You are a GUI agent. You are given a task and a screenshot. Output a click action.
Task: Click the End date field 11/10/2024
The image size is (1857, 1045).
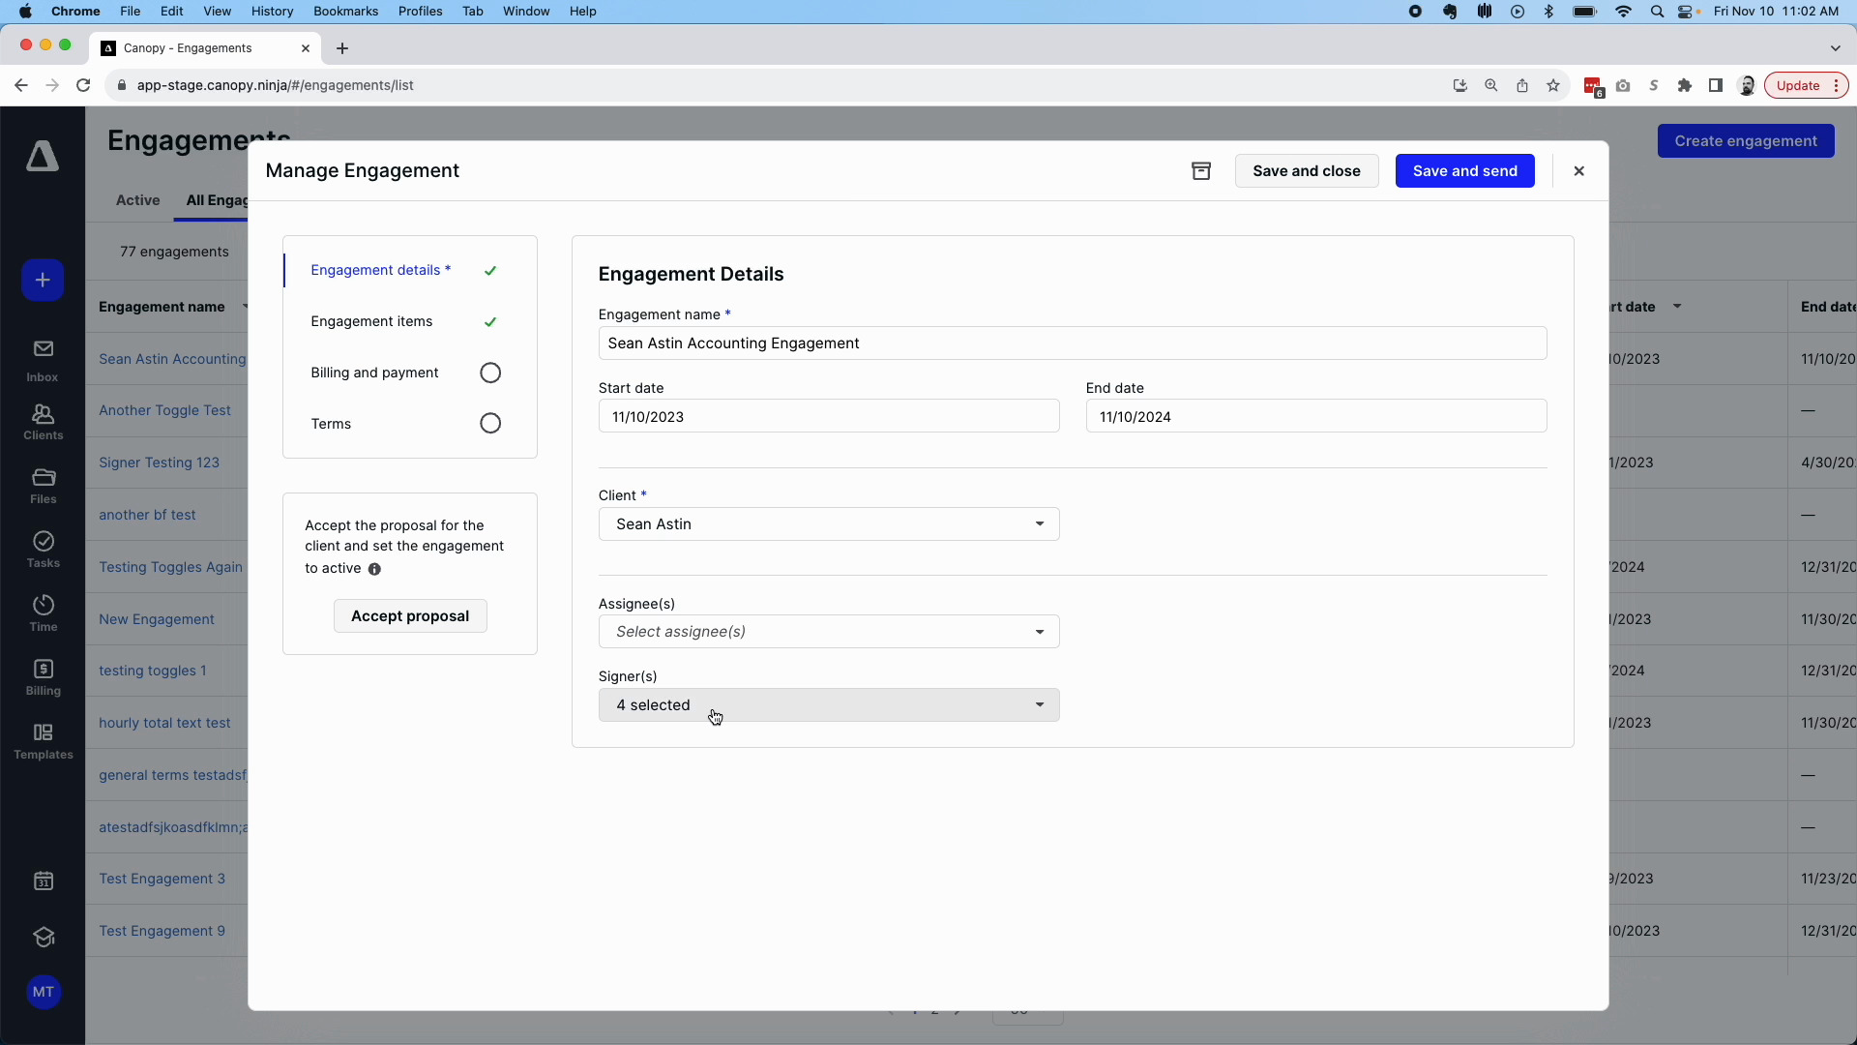click(1316, 417)
